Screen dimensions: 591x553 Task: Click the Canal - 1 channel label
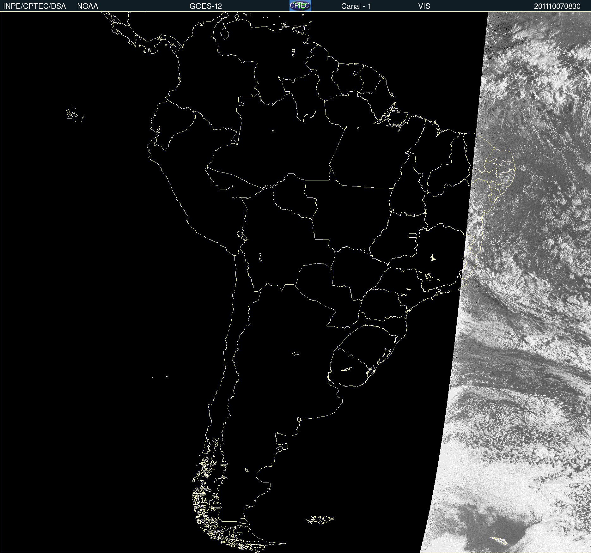coord(356,6)
